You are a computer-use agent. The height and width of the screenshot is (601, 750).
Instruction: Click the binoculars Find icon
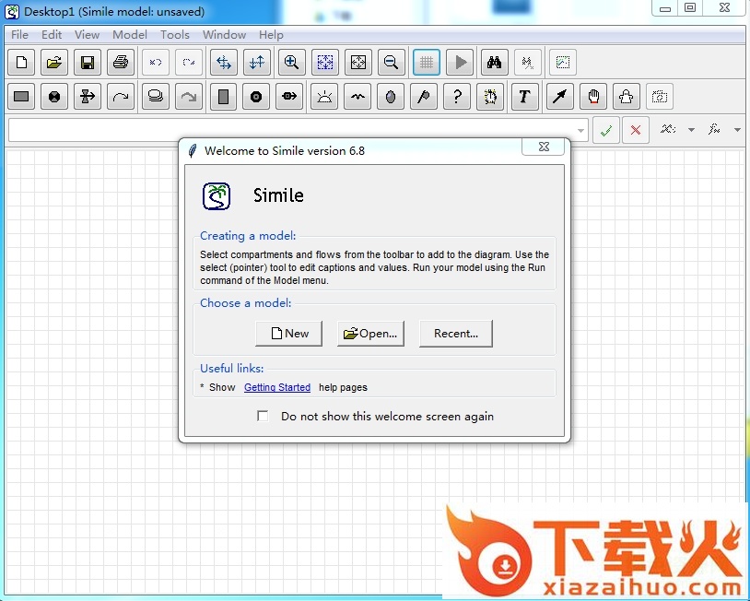pyautogui.click(x=494, y=63)
